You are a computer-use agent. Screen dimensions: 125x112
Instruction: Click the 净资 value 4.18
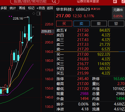click(85, 109)
